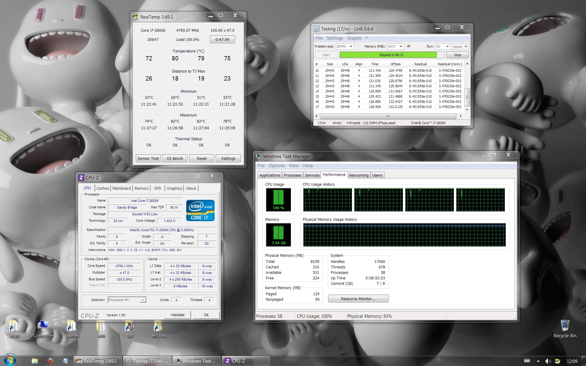Open the Recycle Bin
This screenshot has width=586, height=366.
point(565,329)
